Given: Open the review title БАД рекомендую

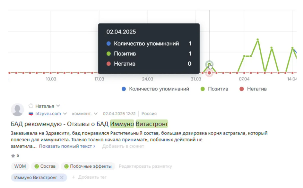Looking at the screenshot, I should 89,124.
